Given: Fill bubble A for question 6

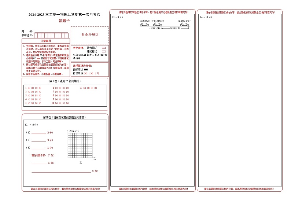Looking at the screenshot, I should (x=56, y=88).
